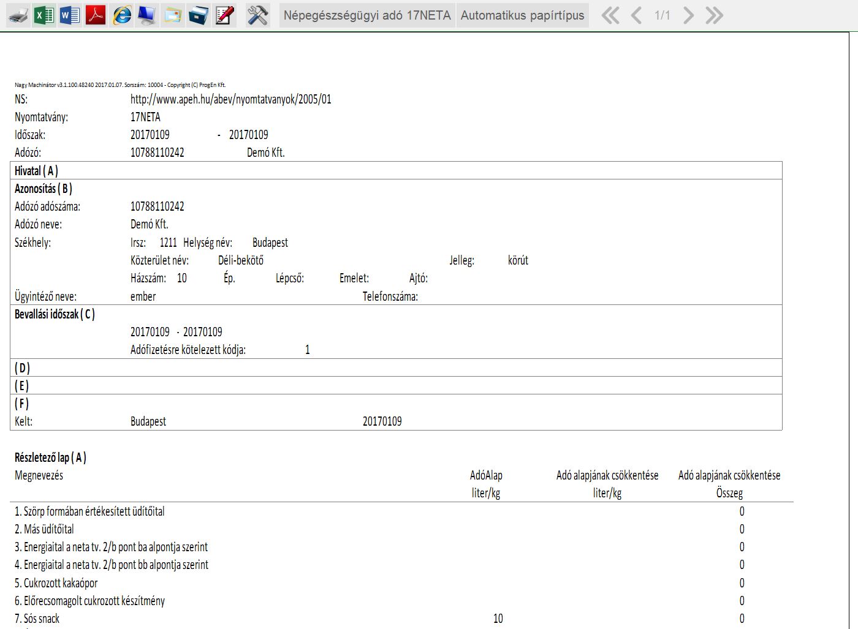
Task: Click the ( D ) section heading
Action: 22,367
